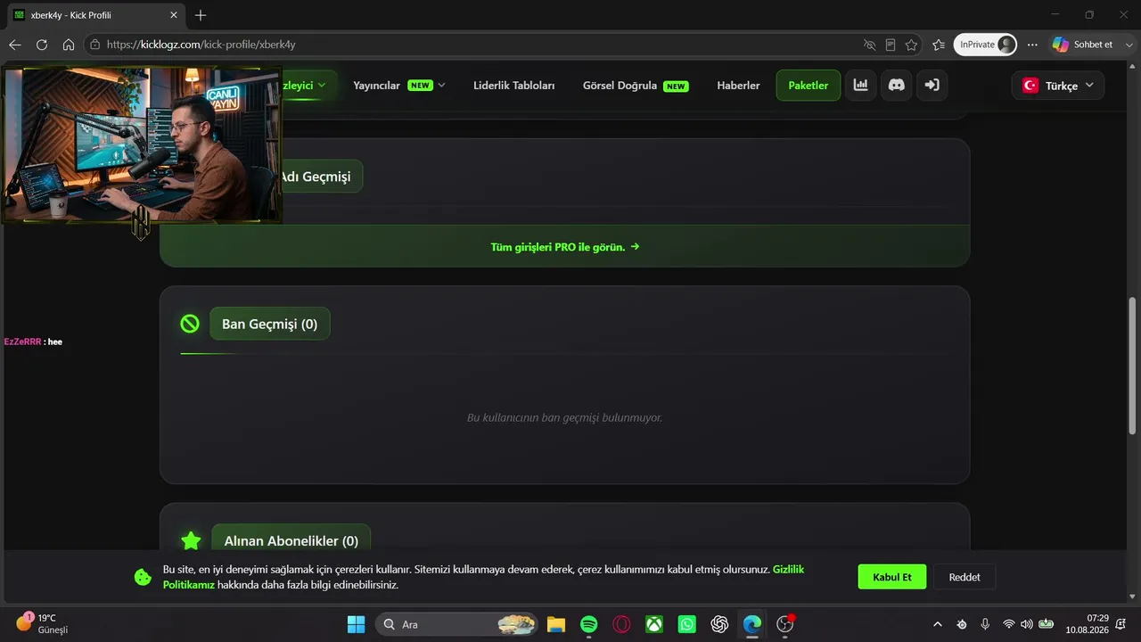Screen dimensions: 1141x642
Task: Click the microphone icon in system tray
Action: pyautogui.click(x=985, y=624)
